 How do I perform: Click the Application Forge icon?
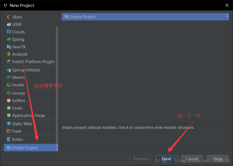9,115
